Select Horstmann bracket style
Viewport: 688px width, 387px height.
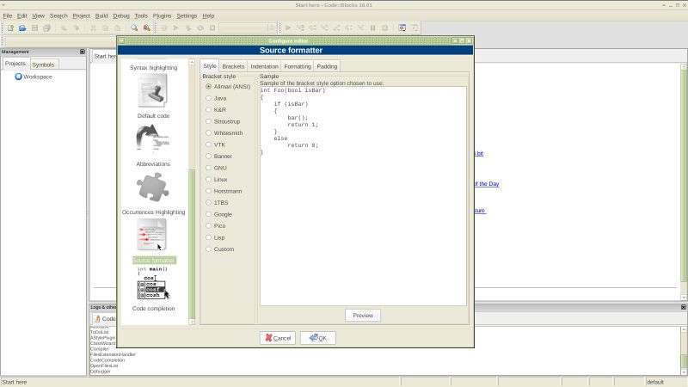[224, 191]
